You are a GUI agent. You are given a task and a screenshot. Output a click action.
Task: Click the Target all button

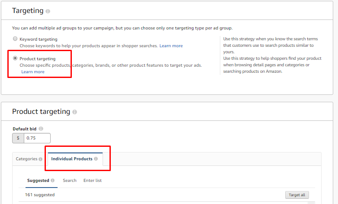297,195
